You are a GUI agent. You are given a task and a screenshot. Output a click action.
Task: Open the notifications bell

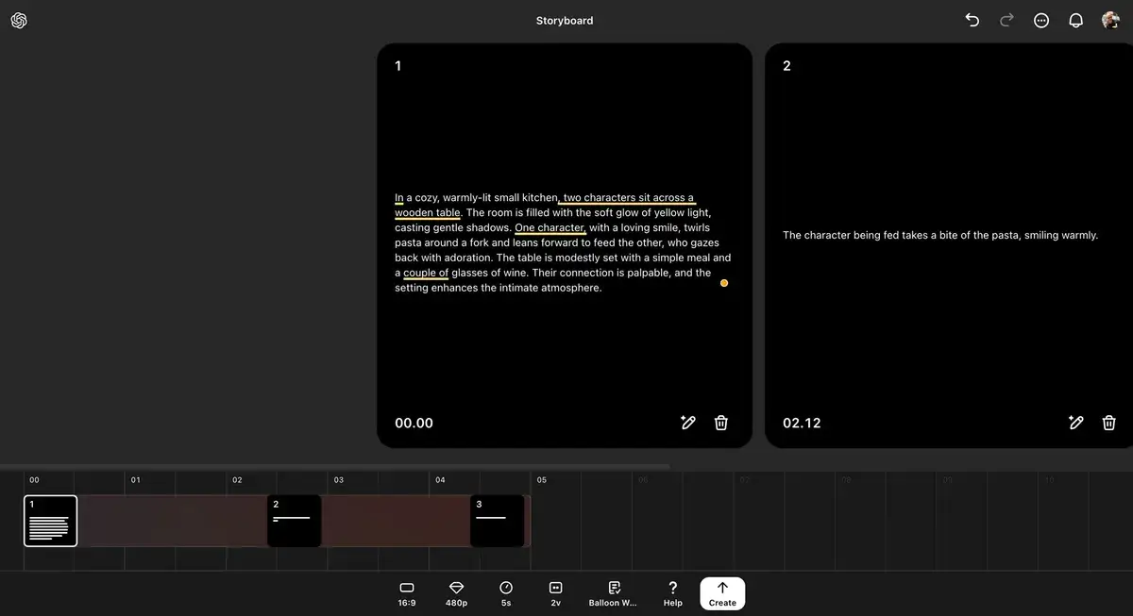coord(1076,19)
